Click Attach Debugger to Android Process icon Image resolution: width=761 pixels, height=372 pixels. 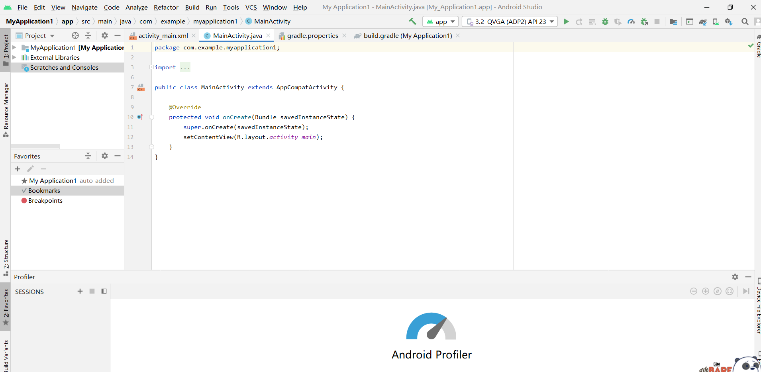pos(644,22)
